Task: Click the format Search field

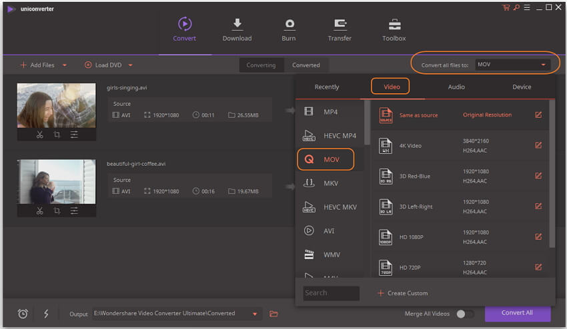Action: [x=331, y=293]
